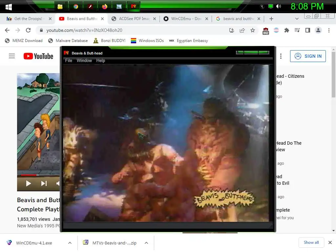Open the media controls icon

tap(297, 30)
